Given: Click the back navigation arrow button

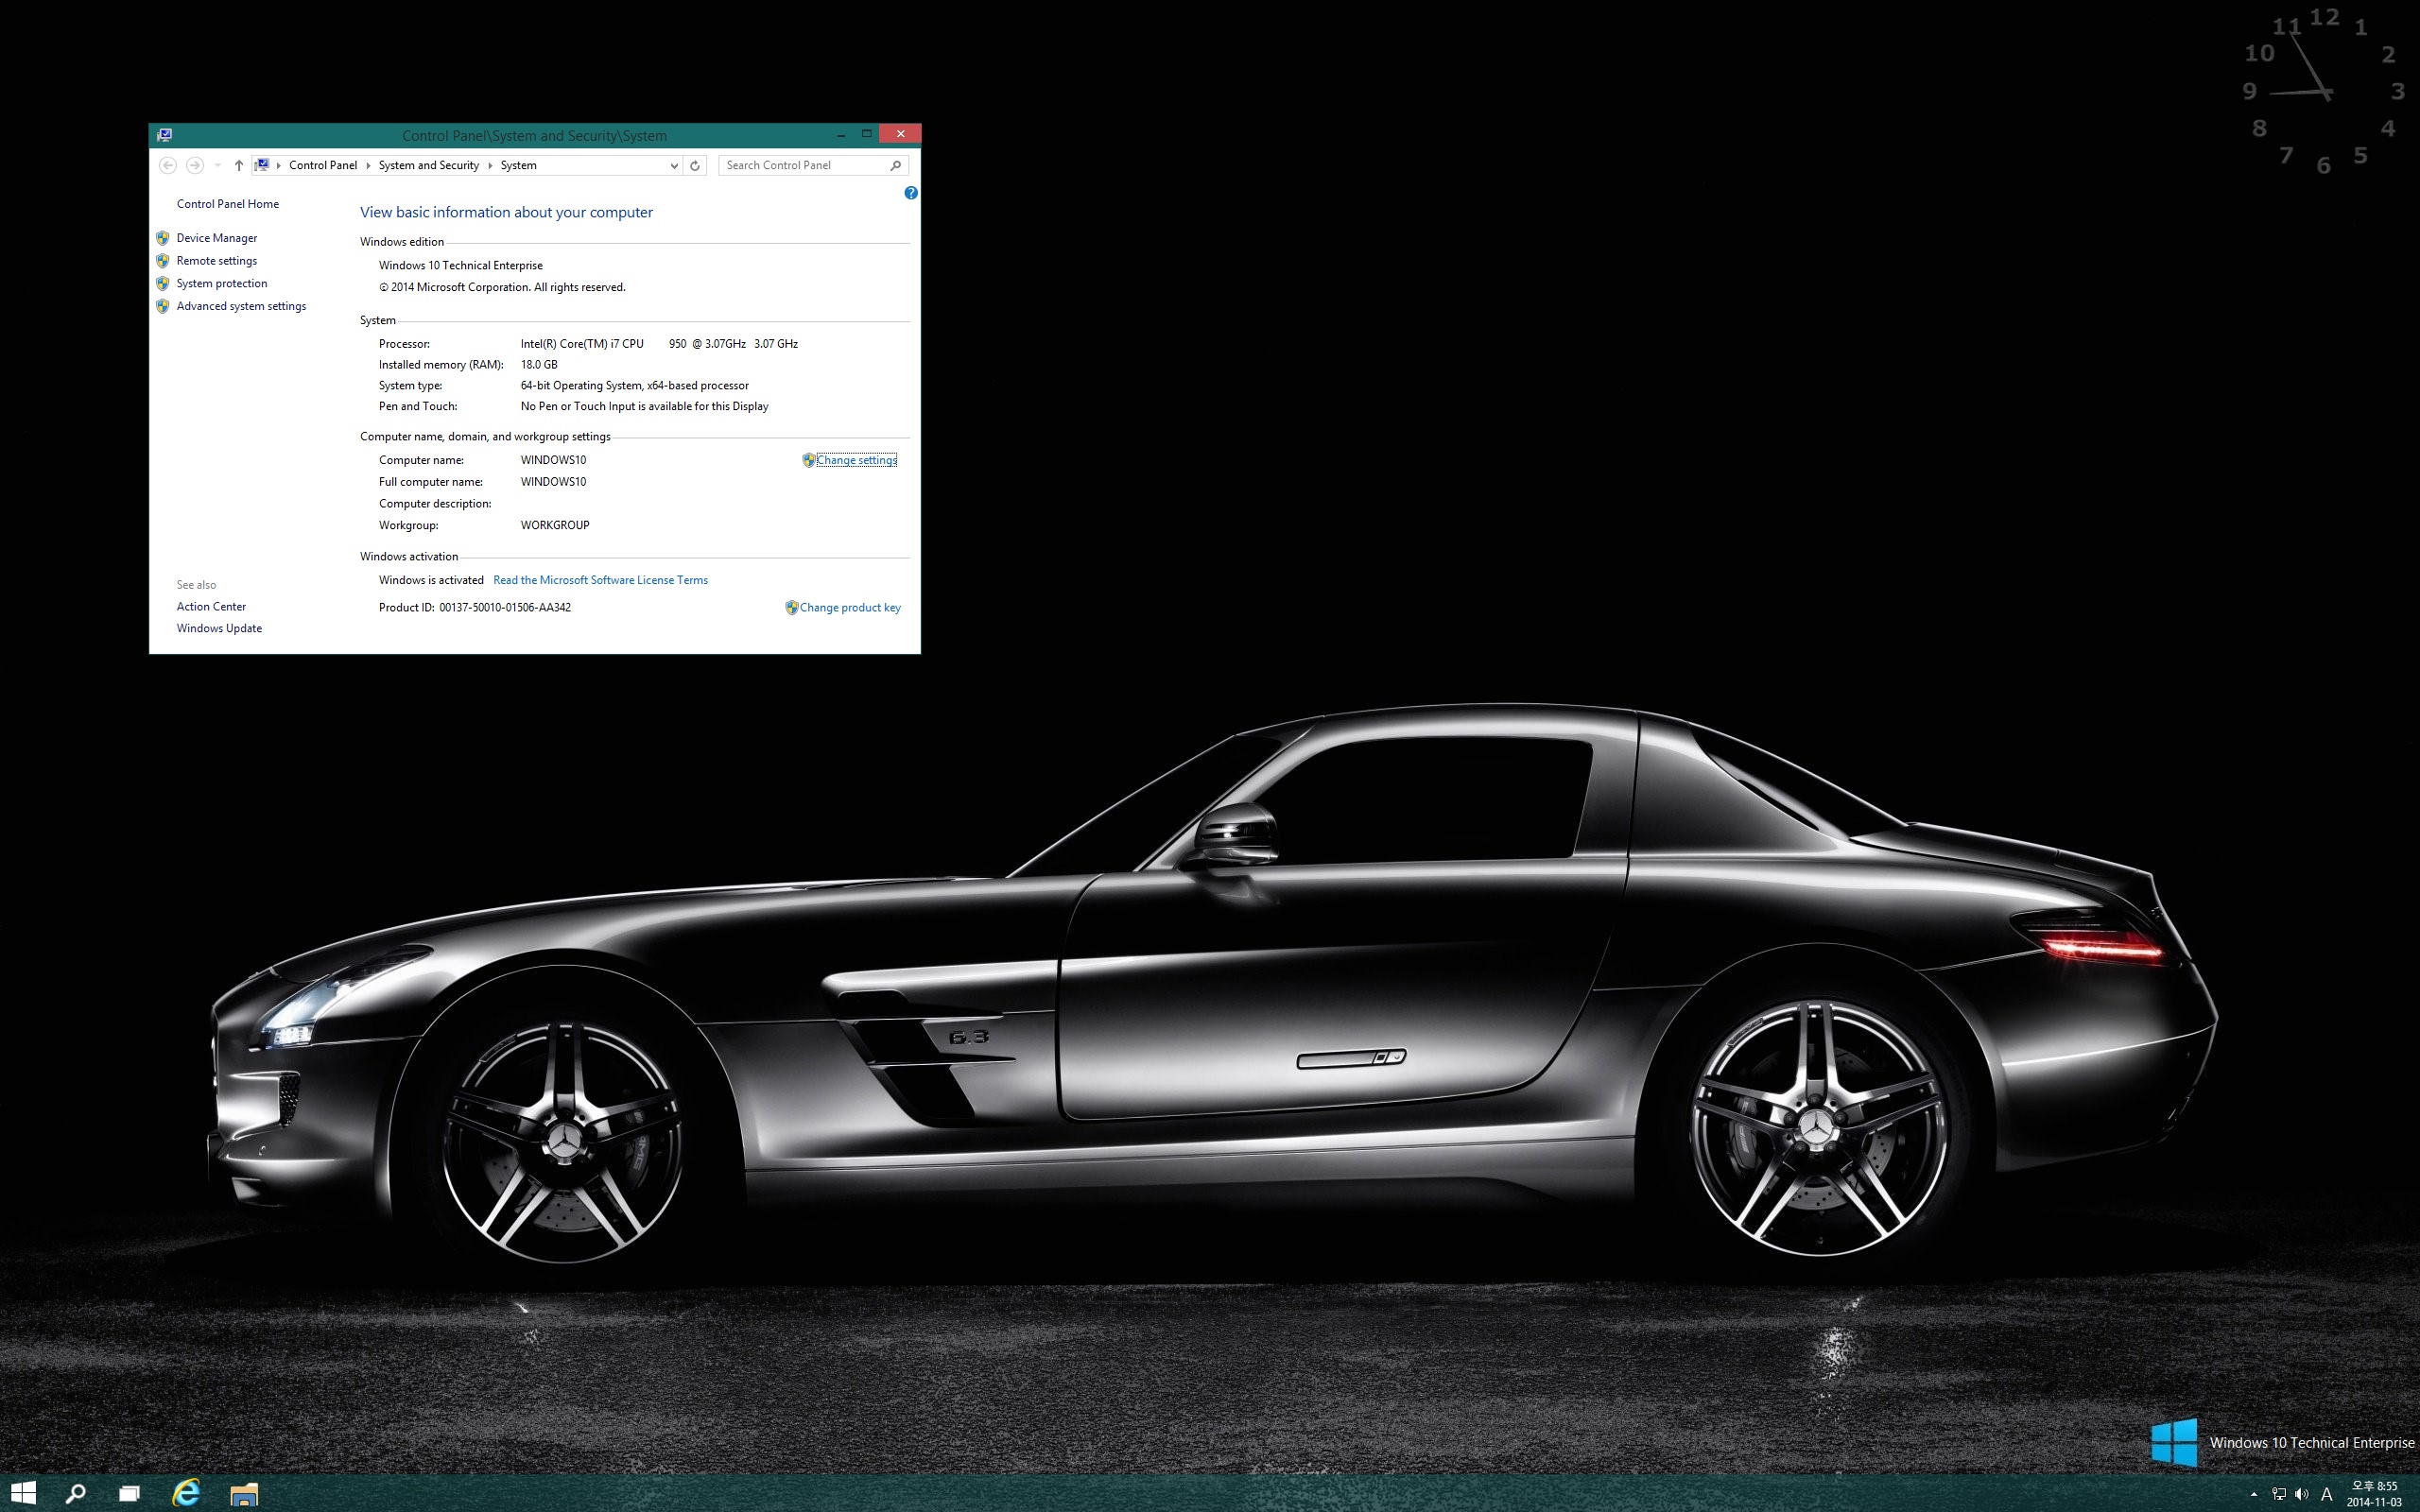Looking at the screenshot, I should pyautogui.click(x=169, y=163).
